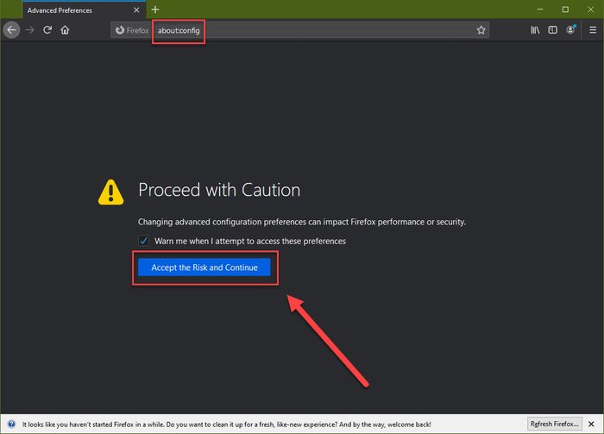Close the Advanced Preferences tab
This screenshot has height=434, width=604.
(x=136, y=10)
